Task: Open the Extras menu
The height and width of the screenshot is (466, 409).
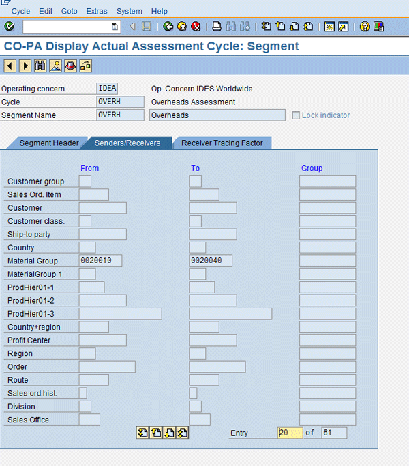Action: (97, 11)
